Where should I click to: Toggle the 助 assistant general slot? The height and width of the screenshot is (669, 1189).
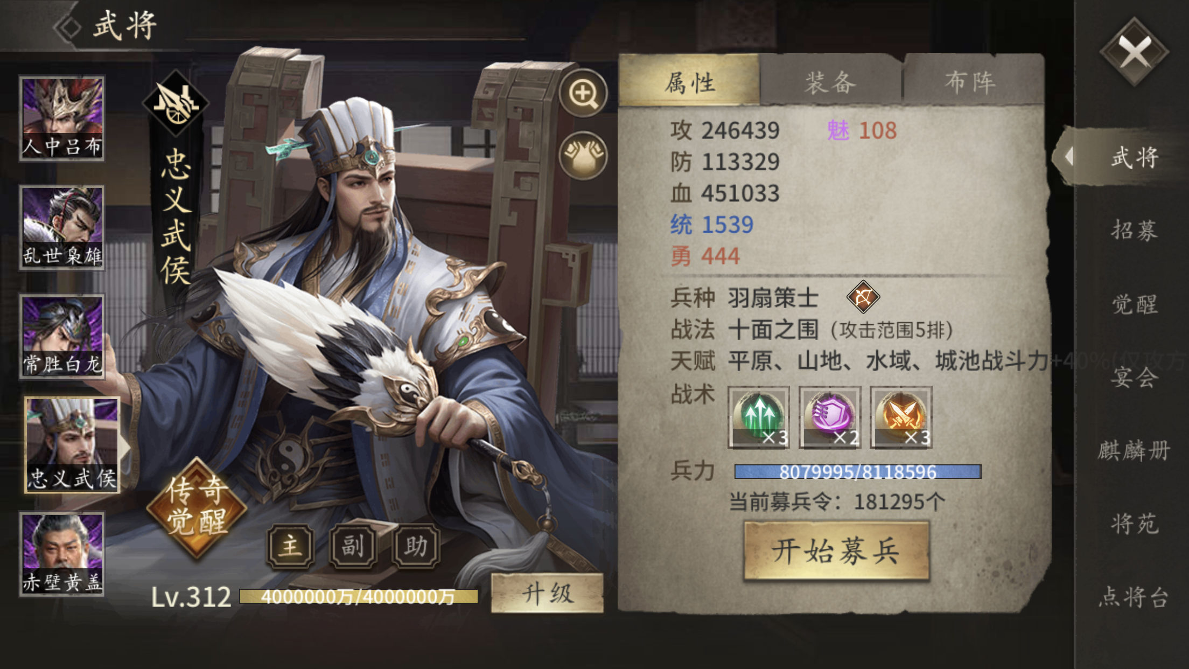416,546
